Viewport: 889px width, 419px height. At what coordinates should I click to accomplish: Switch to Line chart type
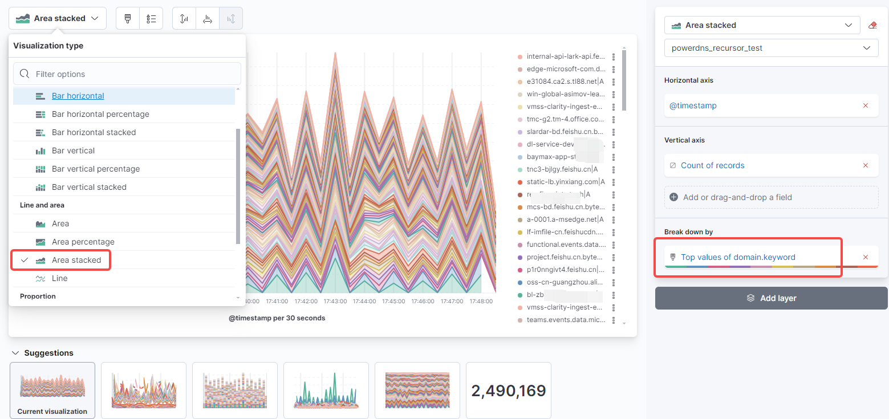pyautogui.click(x=124, y=278)
